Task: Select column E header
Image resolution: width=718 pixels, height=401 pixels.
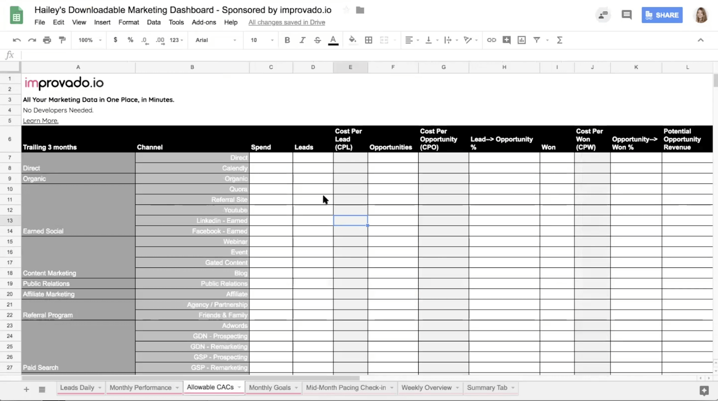Action: 350,67
